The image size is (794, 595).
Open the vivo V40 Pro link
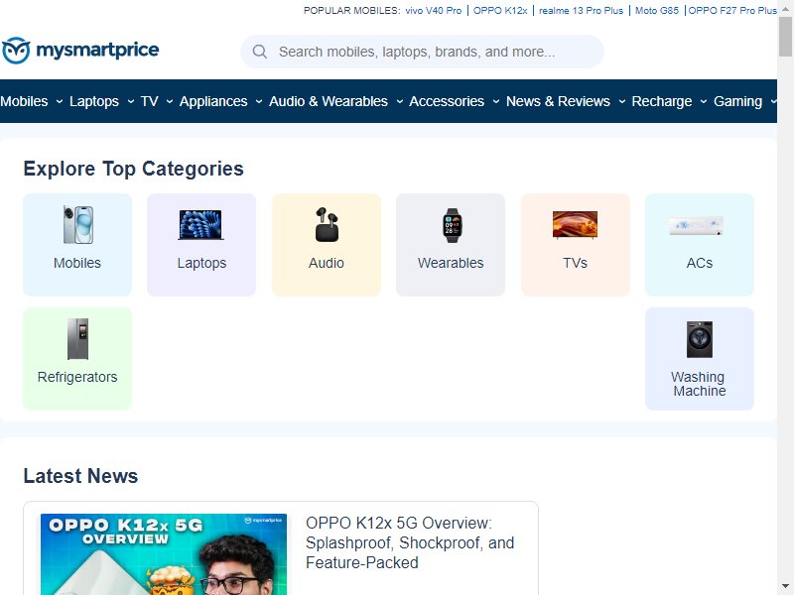434,10
